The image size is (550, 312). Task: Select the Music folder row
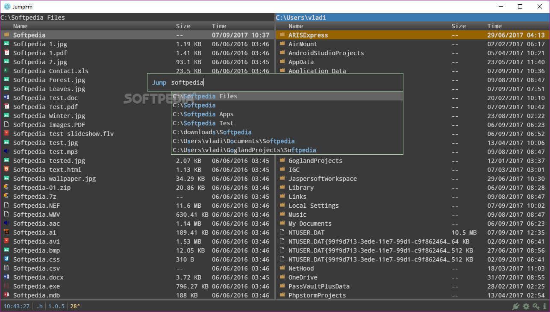[412, 215]
